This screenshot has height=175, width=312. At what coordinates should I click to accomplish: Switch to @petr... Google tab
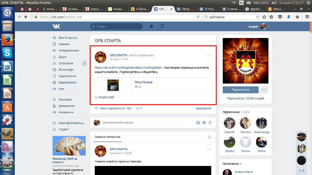[x=255, y=9]
